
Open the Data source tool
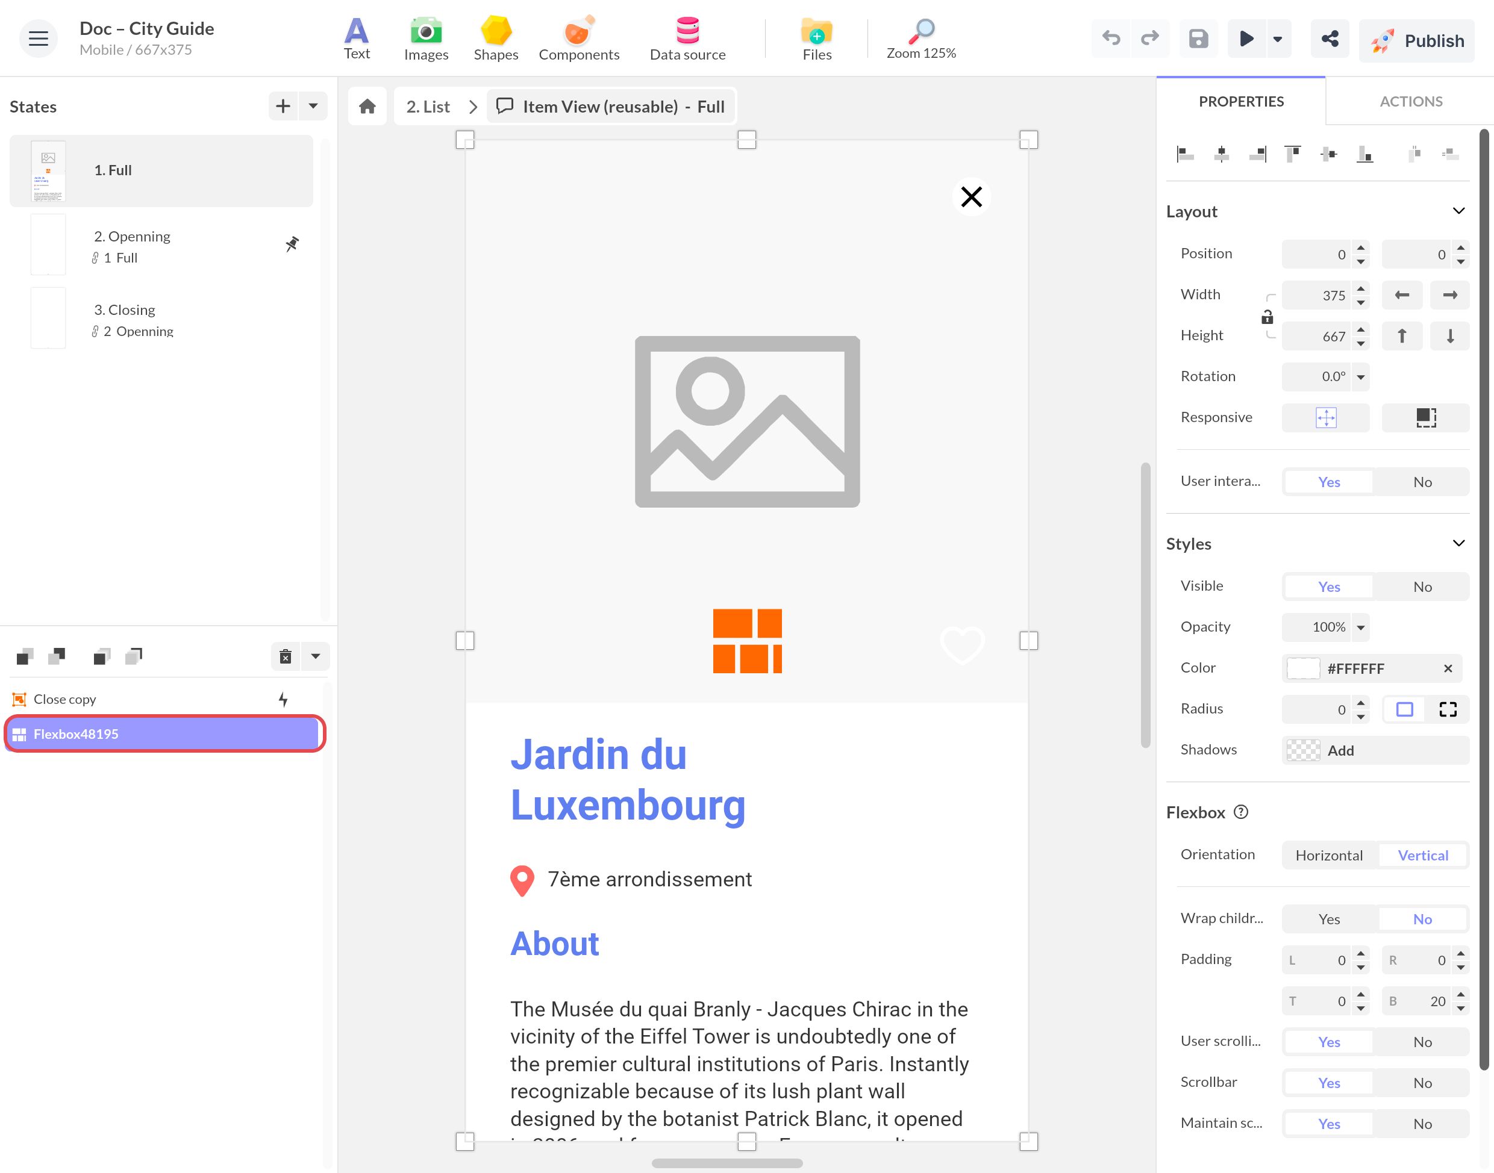point(687,39)
